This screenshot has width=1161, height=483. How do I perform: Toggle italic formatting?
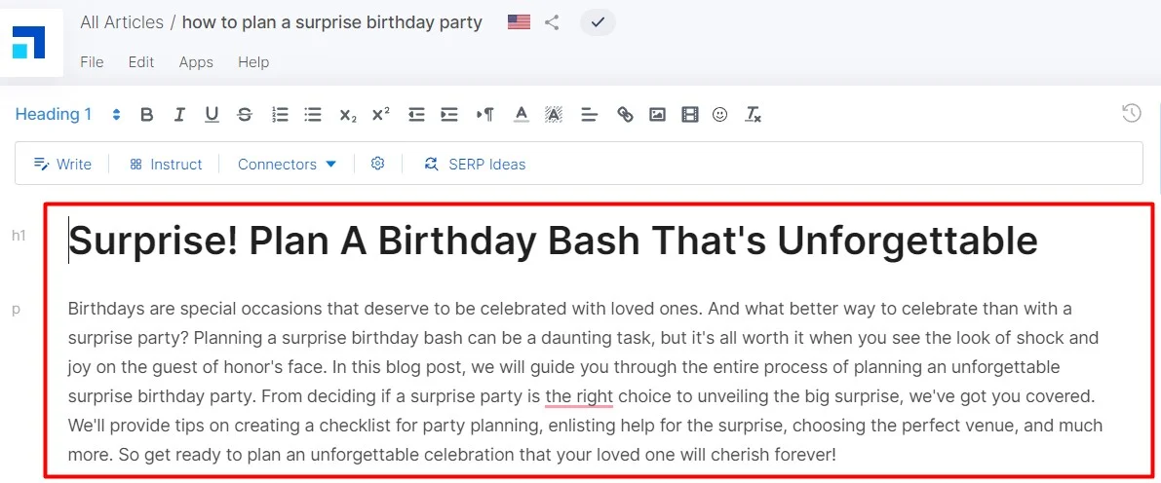pyautogui.click(x=179, y=115)
